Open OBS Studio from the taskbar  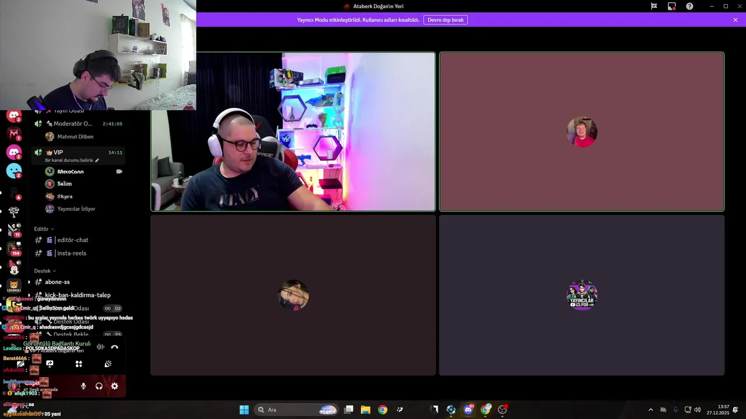point(502,410)
